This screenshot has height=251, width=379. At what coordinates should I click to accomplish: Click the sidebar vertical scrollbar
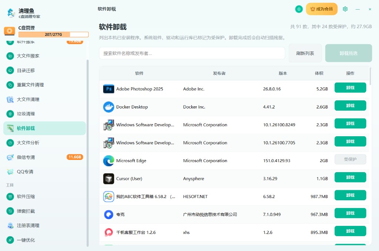(87, 153)
